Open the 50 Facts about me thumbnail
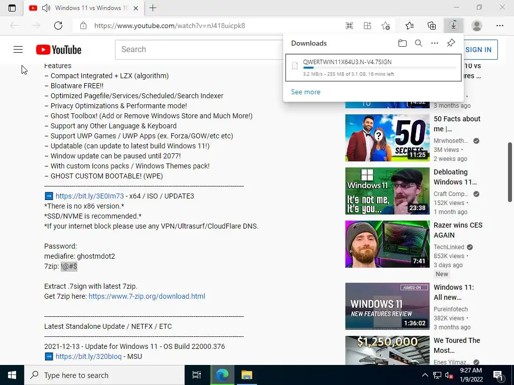 coord(387,137)
